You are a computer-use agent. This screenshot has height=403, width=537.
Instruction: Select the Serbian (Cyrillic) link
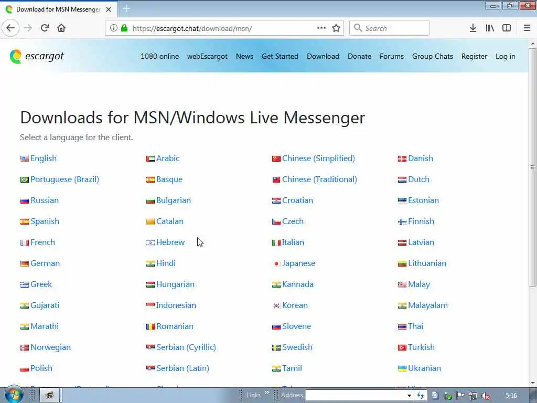pos(186,347)
